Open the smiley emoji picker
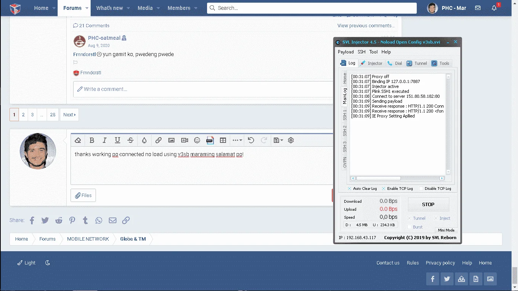518x291 pixels. 197,140
